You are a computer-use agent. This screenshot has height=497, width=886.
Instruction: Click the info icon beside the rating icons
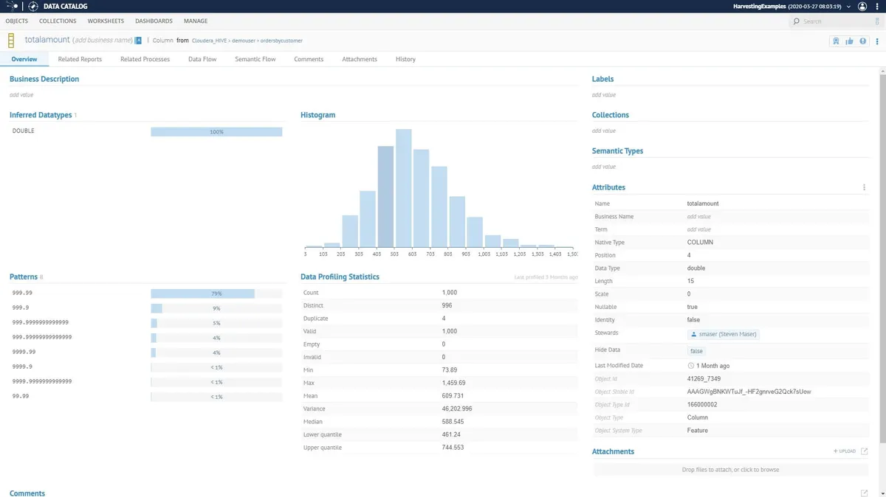coord(863,41)
